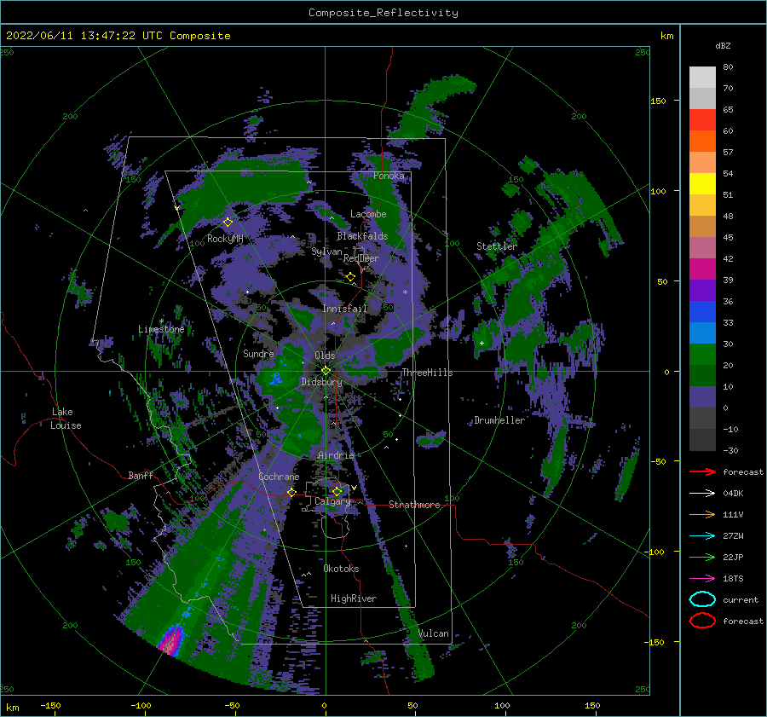Screen dimensions: 767x717
Task: Choose the magenta 18TS arrow legend icon
Action: [x=702, y=579]
